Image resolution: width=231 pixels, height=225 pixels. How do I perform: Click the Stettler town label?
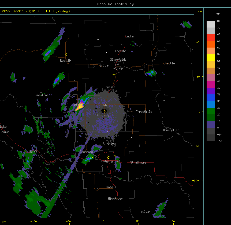click(x=170, y=63)
